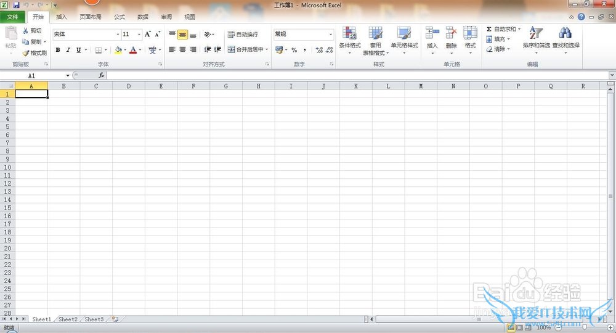Screen dimensions: 616x333
Task: Toggle align text right
Action: click(193, 49)
